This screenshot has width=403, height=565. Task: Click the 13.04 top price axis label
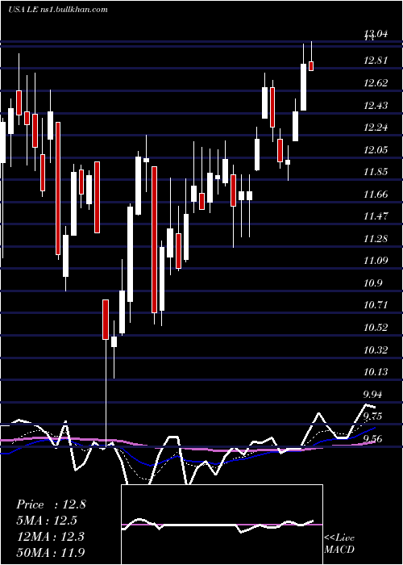point(376,35)
